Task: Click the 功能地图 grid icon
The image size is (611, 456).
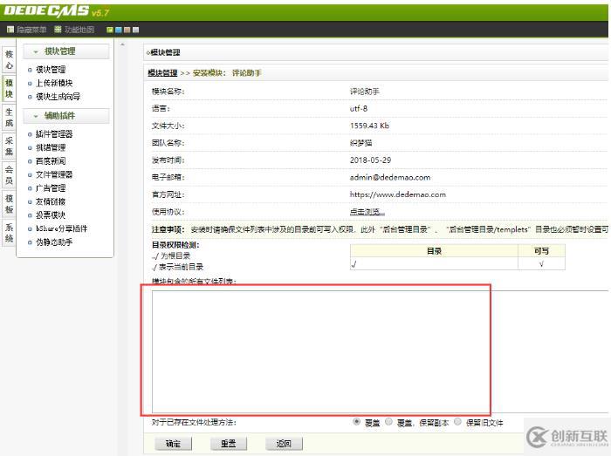Action: (x=58, y=30)
